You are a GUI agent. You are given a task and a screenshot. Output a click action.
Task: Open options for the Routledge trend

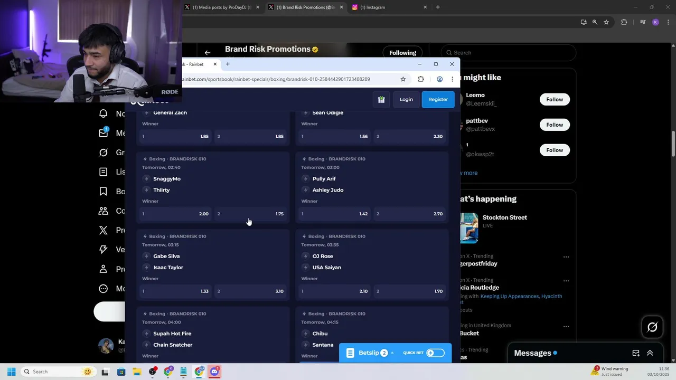566,281
